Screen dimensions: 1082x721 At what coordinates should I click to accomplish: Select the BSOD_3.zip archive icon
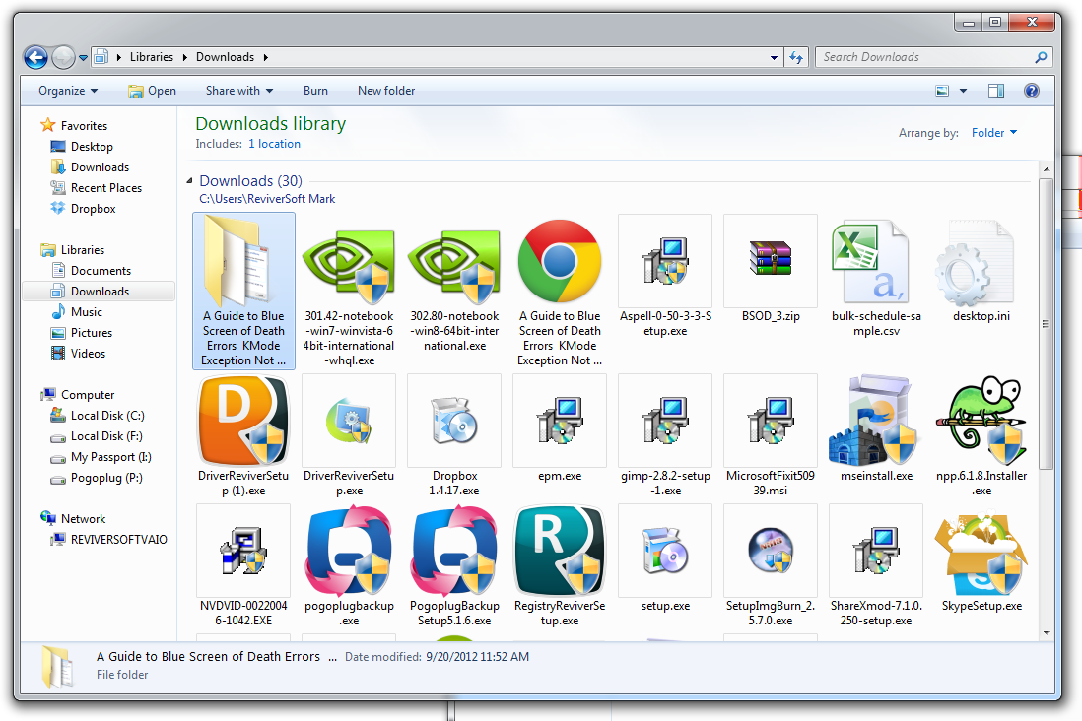[x=771, y=258]
